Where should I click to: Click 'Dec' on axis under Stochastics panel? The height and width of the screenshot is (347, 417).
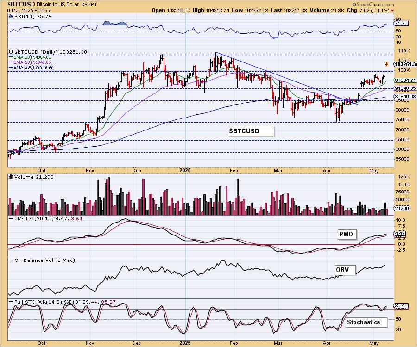pyautogui.click(x=137, y=343)
